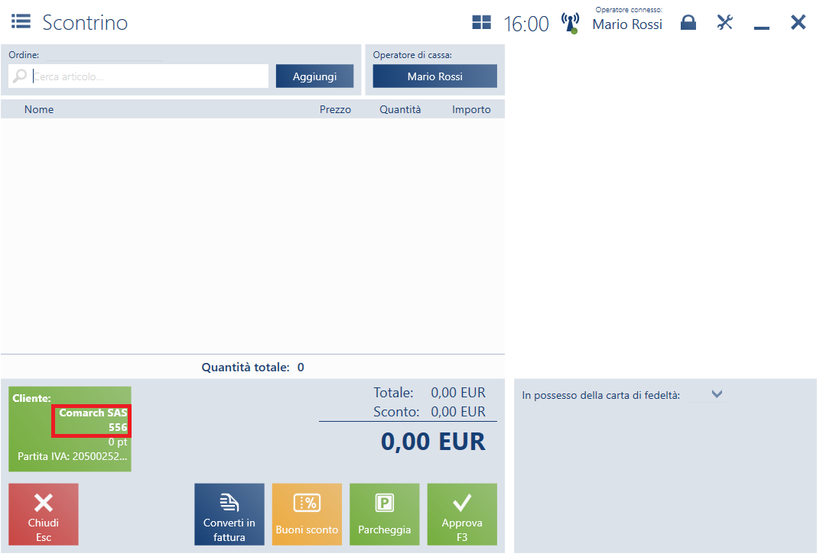The width and height of the screenshot is (823, 557).
Task: Approve the receipt with Approva F3
Action: click(x=463, y=514)
